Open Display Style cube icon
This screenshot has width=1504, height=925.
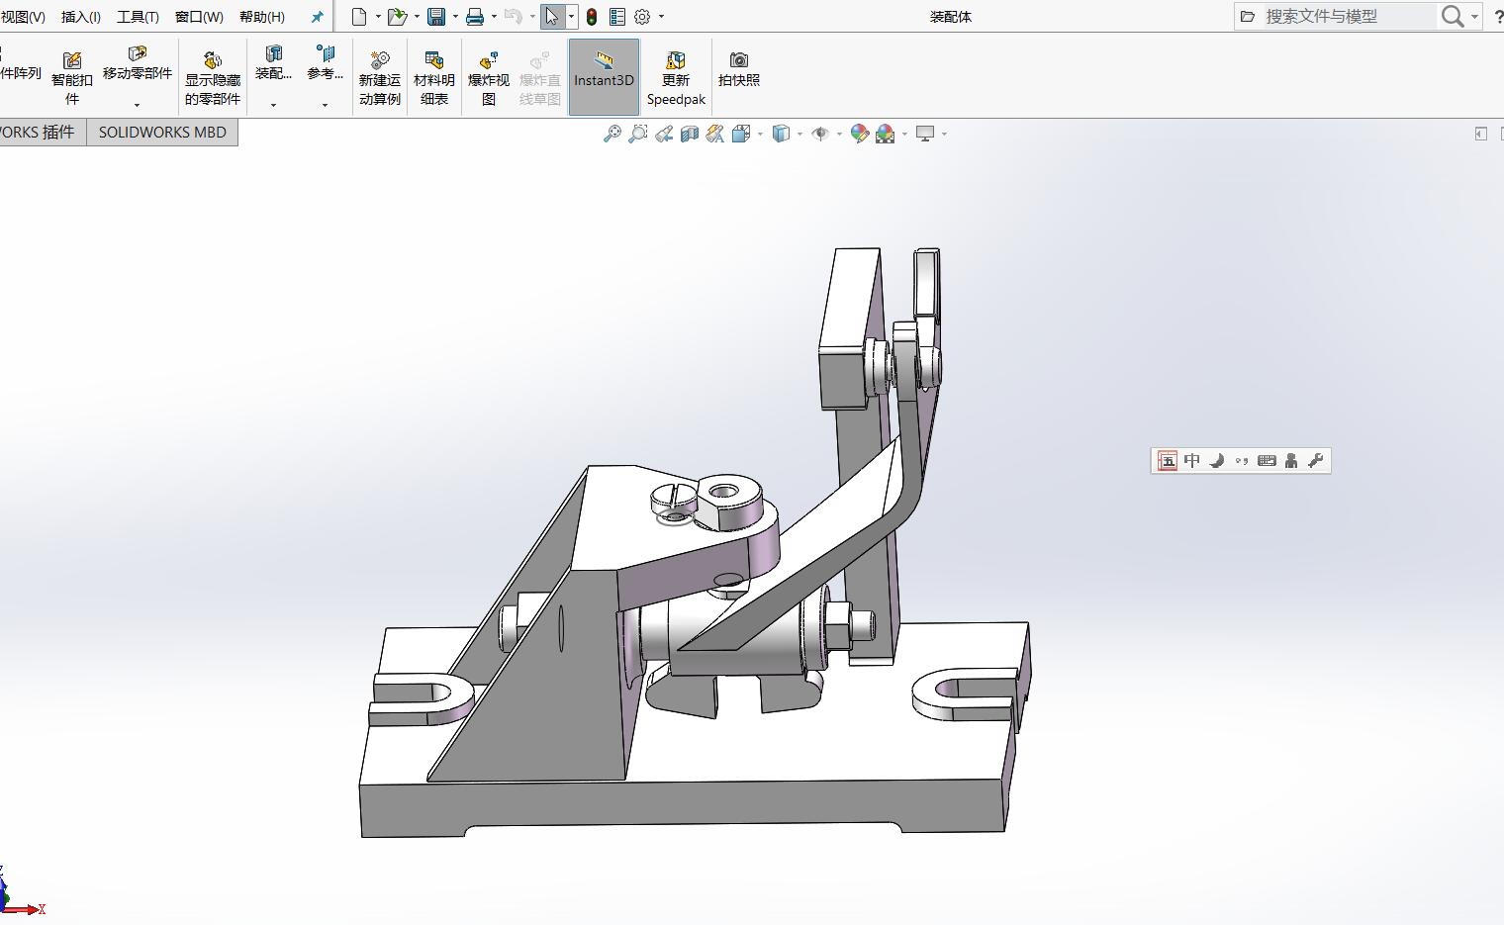pos(781,134)
